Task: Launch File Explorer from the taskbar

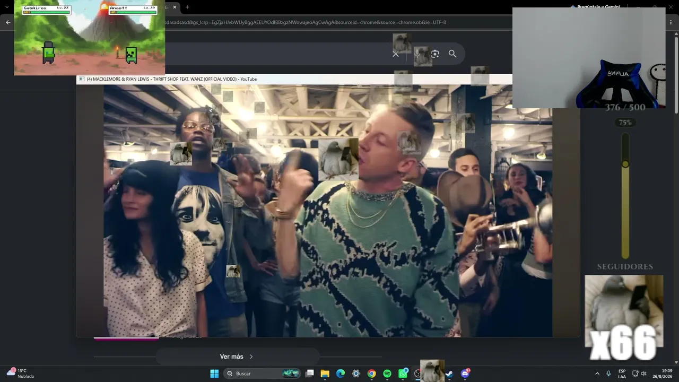Action: point(325,374)
